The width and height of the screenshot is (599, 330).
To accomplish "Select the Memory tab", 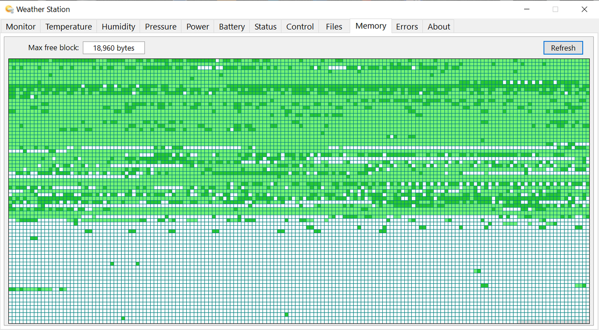I will tap(371, 26).
